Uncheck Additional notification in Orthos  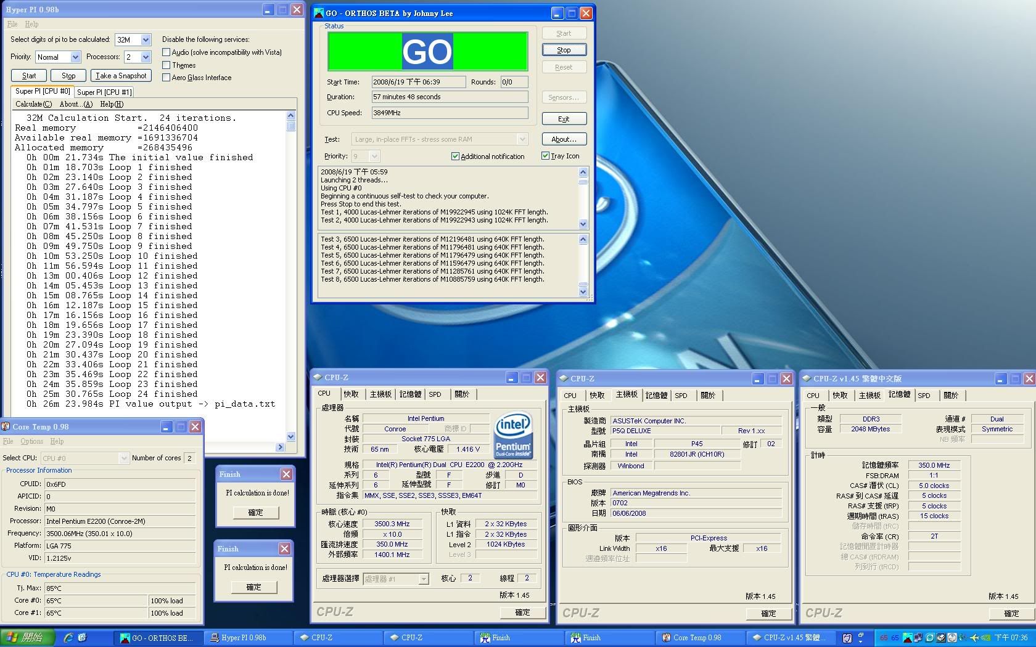[455, 156]
